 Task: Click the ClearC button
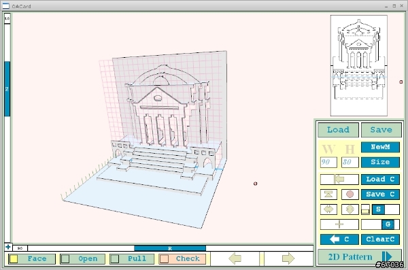point(380,239)
